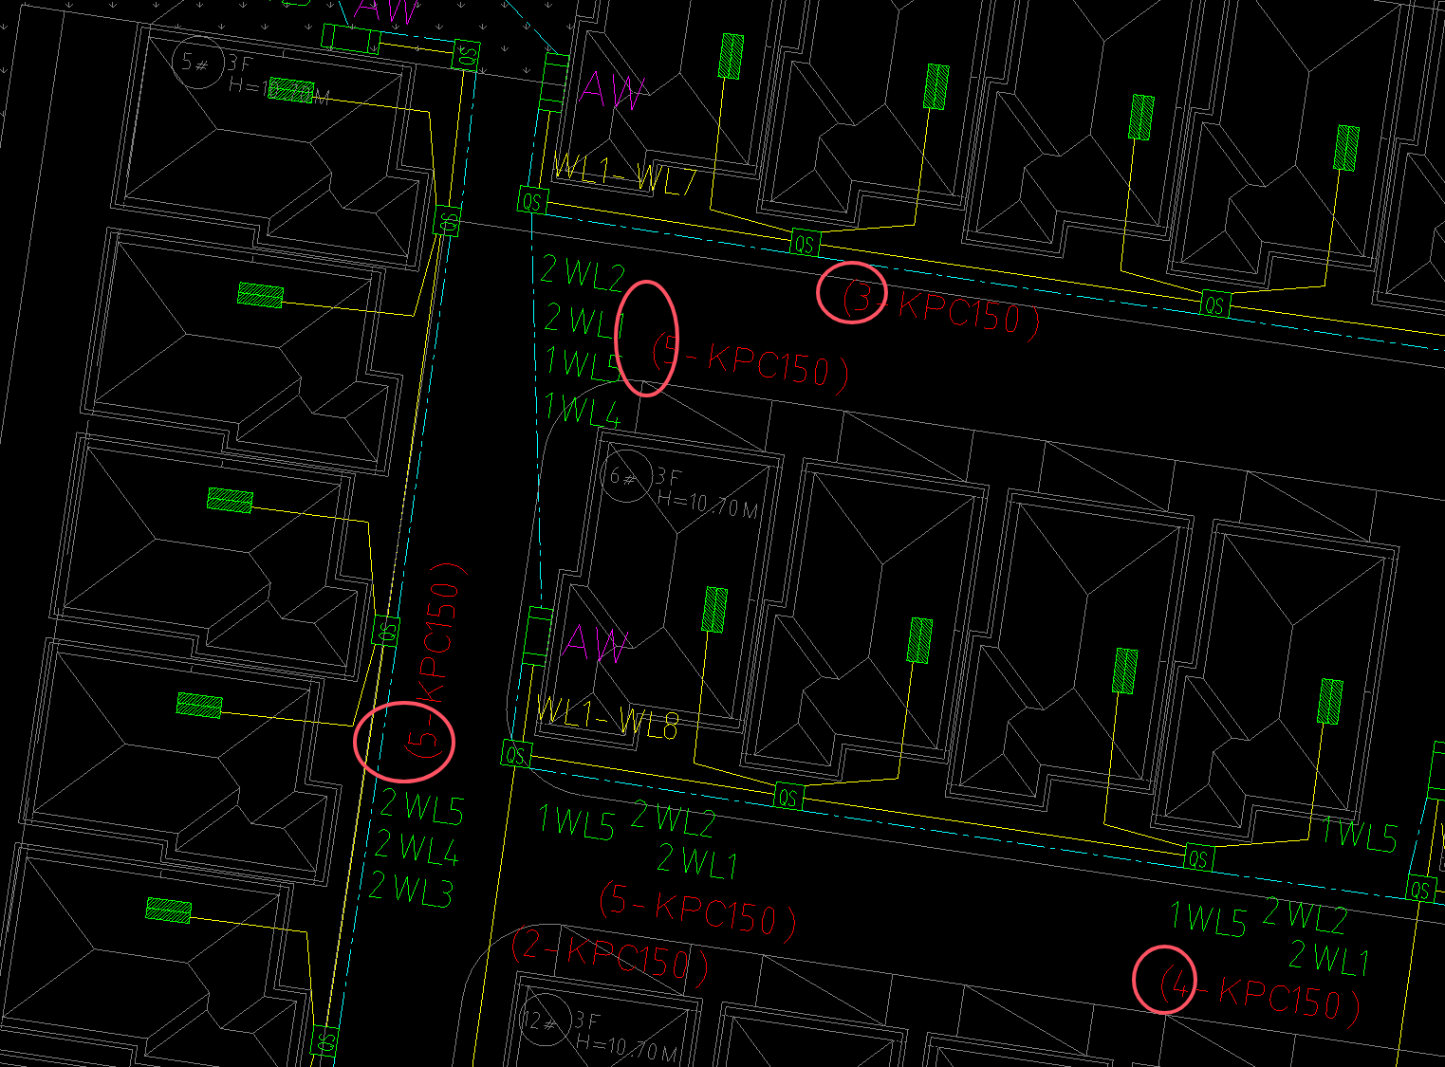
Task: Select green hatched block inside building 6#
Action: tap(714, 610)
